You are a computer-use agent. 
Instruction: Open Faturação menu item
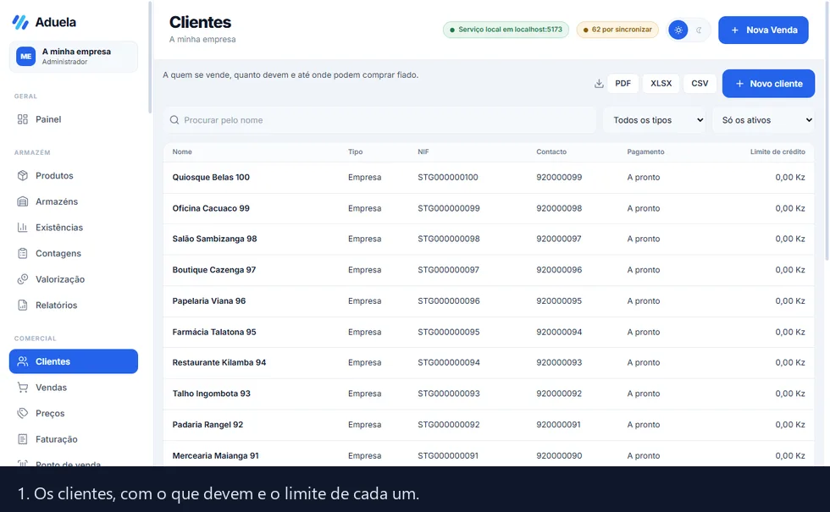point(74,439)
